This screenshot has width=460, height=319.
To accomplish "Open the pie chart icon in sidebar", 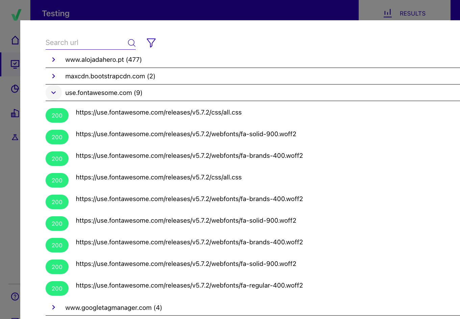I will pos(15,89).
